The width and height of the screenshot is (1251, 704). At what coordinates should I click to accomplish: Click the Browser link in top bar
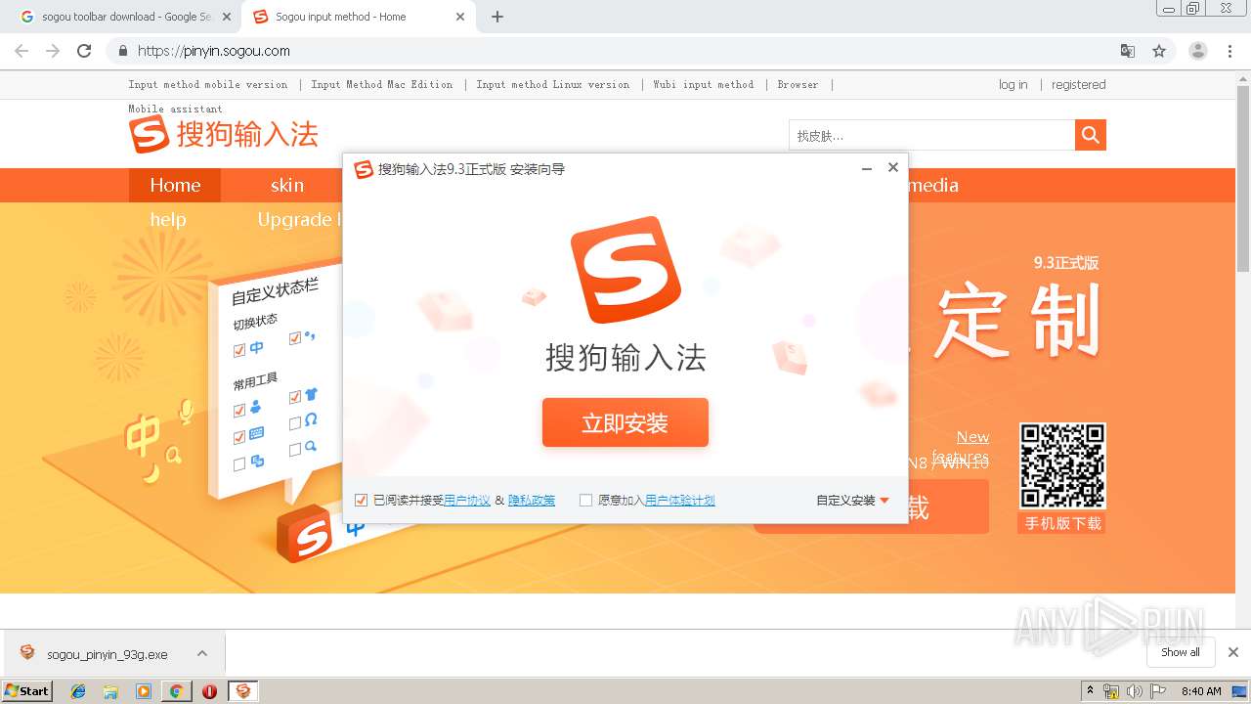798,85
